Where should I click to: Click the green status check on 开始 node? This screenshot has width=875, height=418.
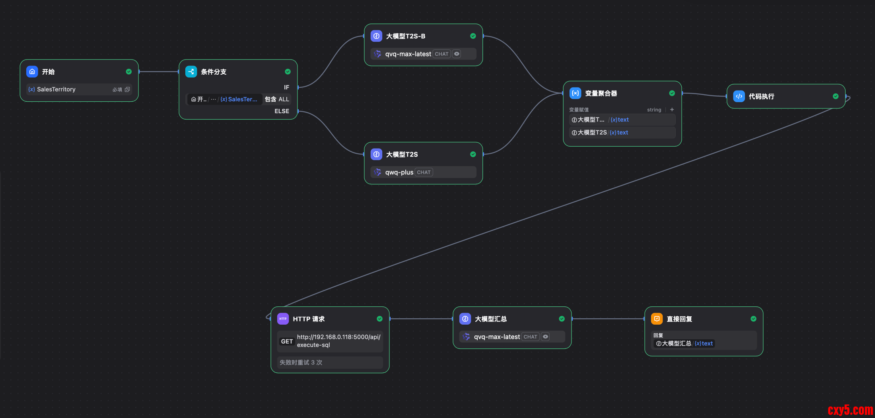pyautogui.click(x=128, y=72)
